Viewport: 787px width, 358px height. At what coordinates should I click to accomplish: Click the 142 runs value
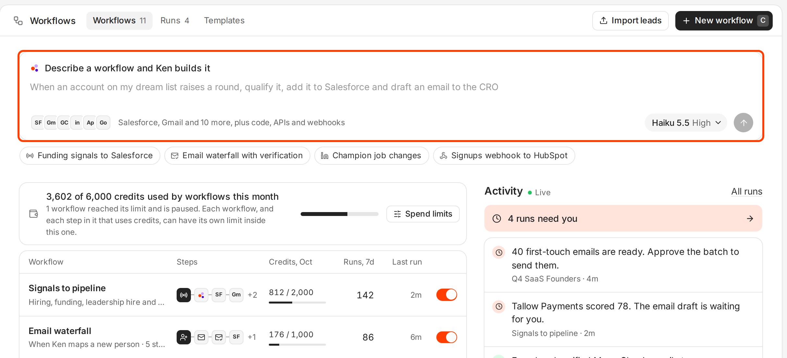[365, 295]
